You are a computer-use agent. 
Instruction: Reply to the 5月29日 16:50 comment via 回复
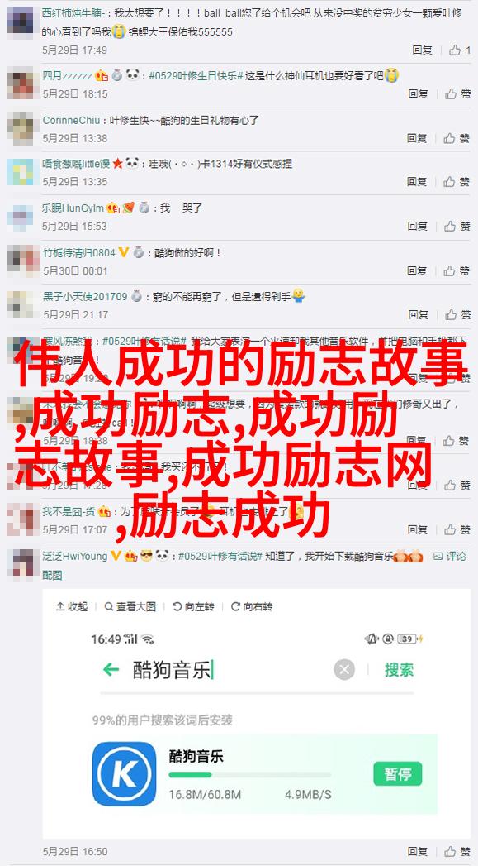pyautogui.click(x=419, y=851)
